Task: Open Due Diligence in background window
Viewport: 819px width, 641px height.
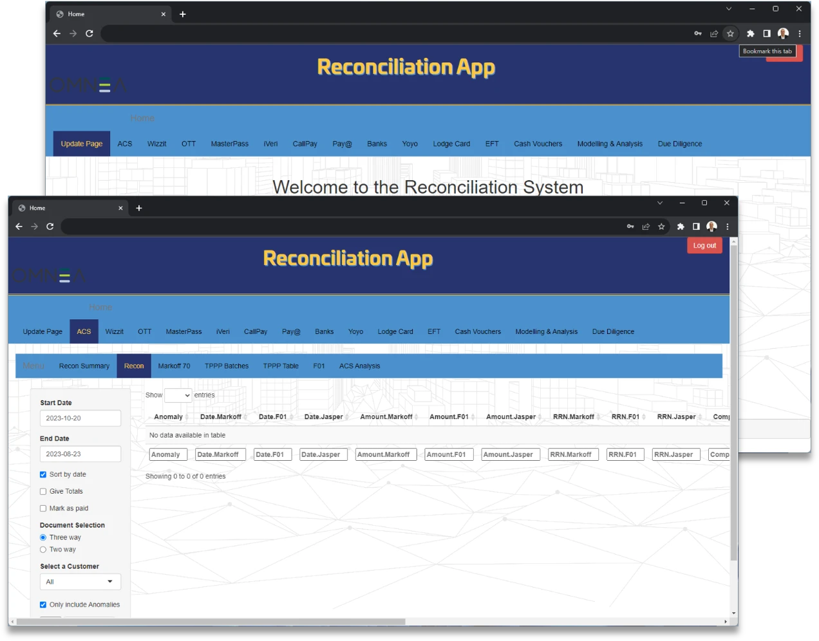Action: [680, 144]
